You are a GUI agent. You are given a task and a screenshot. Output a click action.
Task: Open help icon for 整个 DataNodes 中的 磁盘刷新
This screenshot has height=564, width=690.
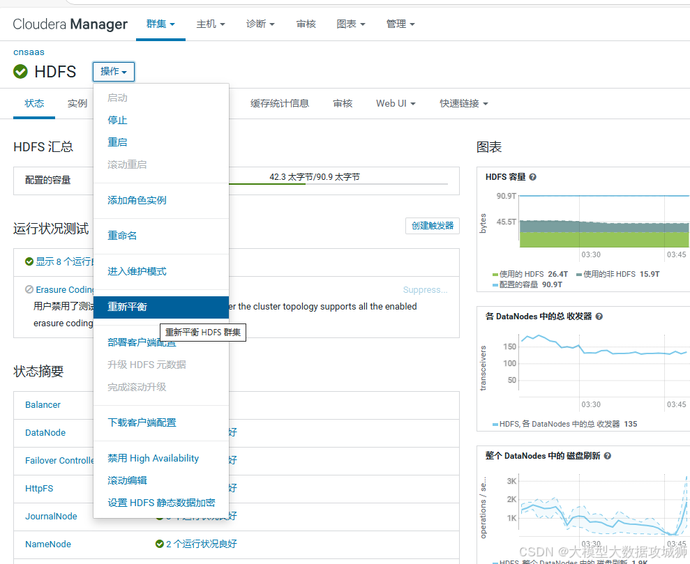[608, 456]
